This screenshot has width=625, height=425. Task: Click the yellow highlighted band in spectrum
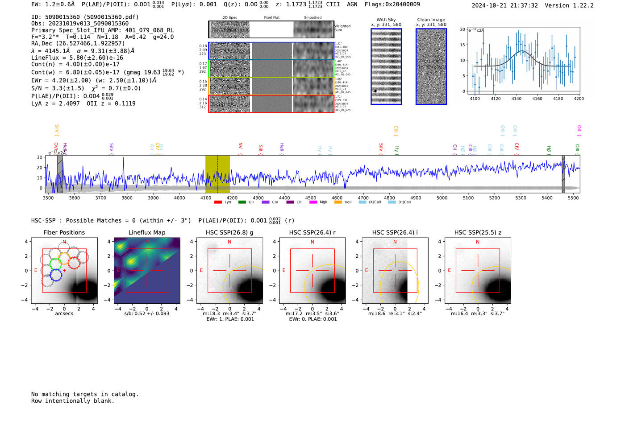pyautogui.click(x=217, y=174)
